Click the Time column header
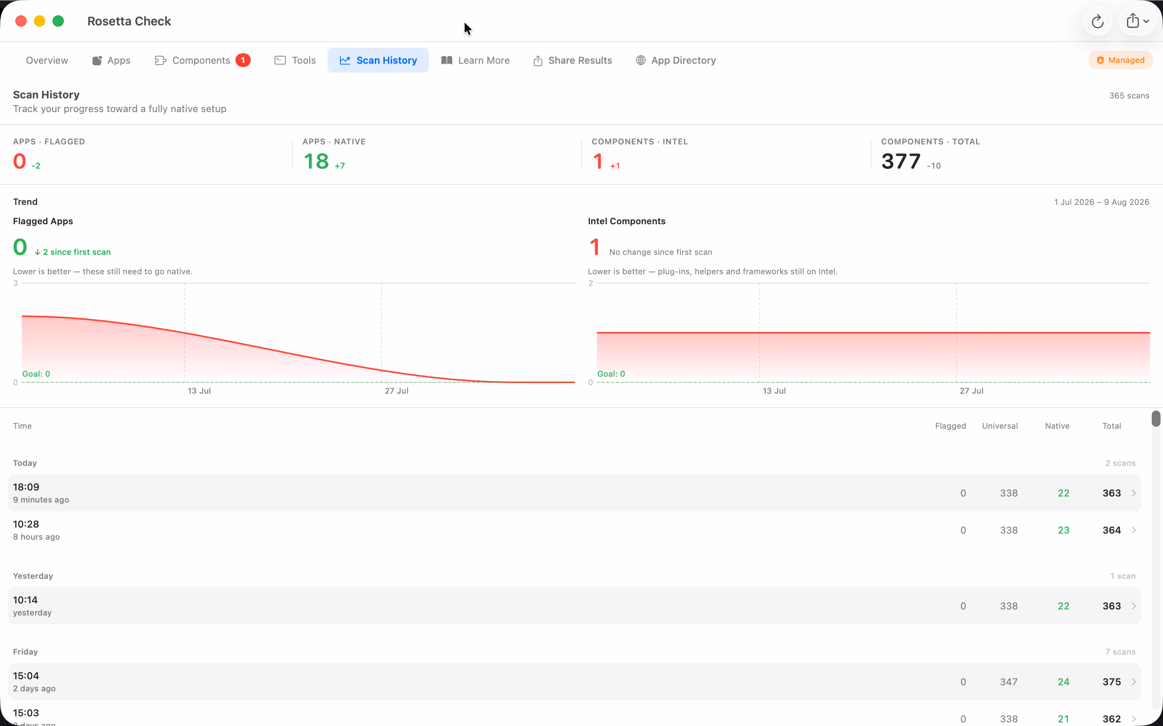The height and width of the screenshot is (726, 1163). (x=22, y=426)
